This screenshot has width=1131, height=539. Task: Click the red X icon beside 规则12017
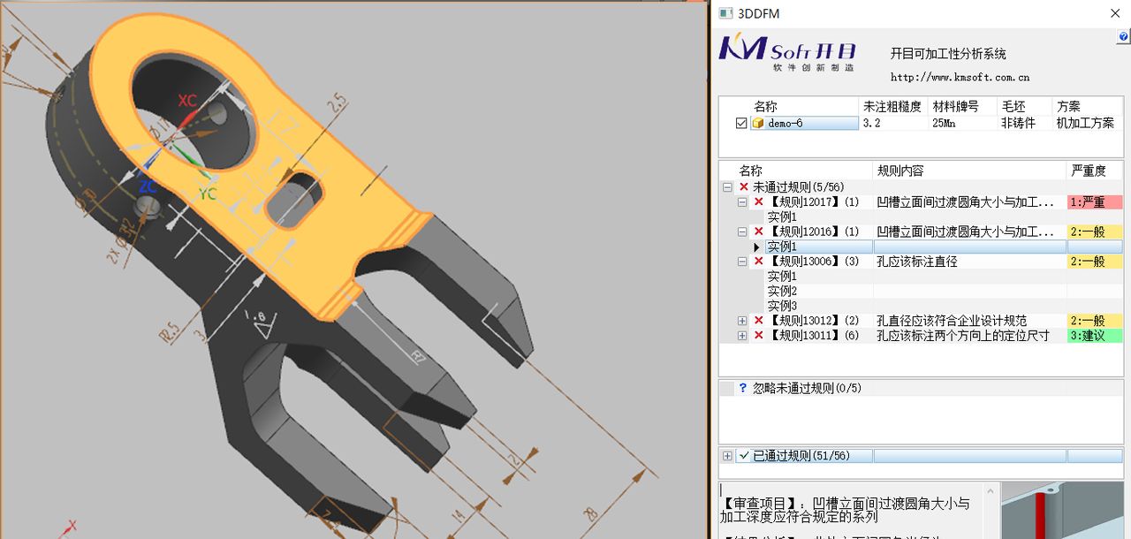[x=758, y=201]
